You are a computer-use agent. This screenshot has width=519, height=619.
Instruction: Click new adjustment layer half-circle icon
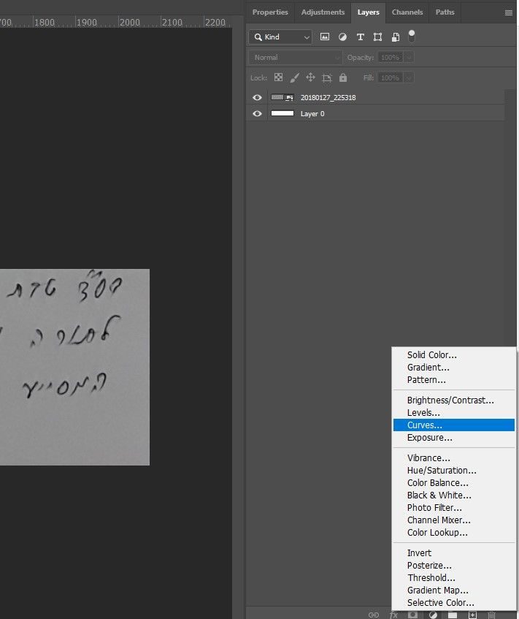click(x=433, y=615)
